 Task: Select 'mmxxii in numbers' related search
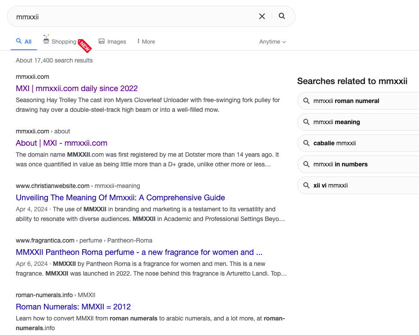340,164
